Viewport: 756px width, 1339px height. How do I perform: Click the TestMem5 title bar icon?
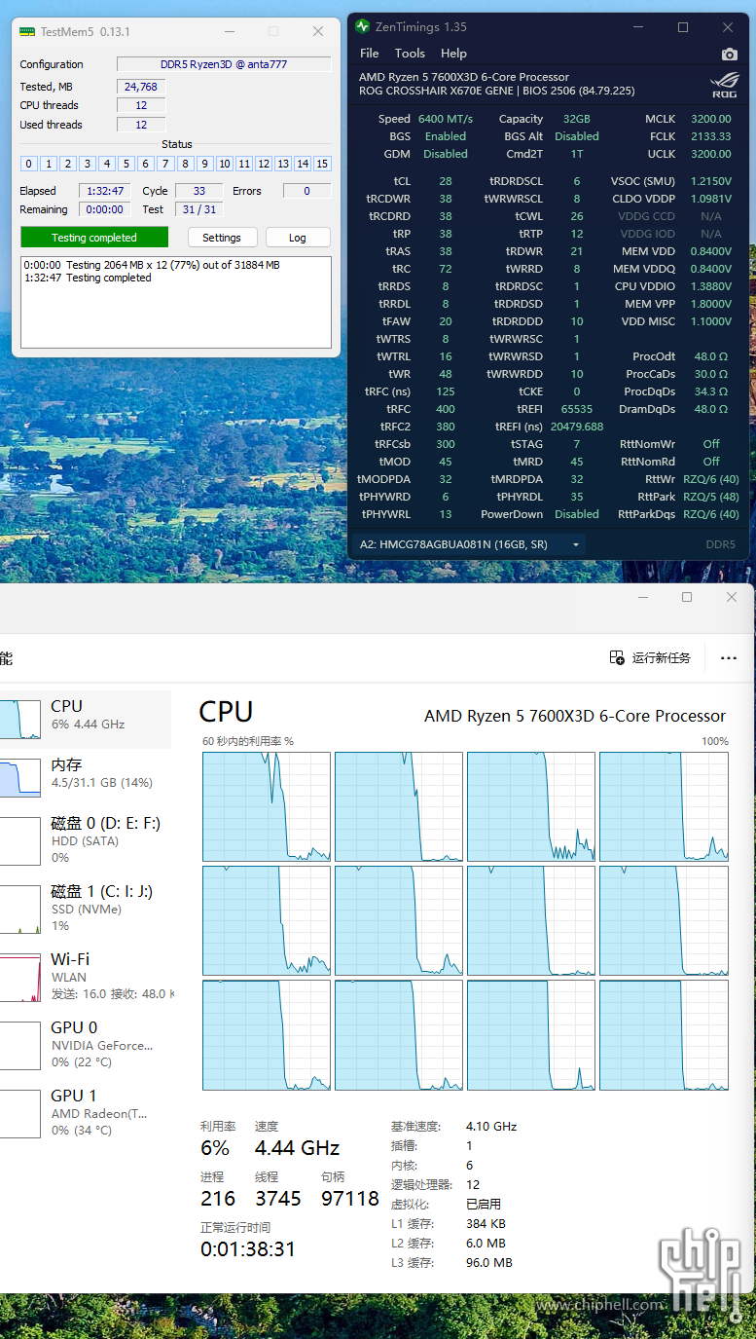tap(27, 31)
